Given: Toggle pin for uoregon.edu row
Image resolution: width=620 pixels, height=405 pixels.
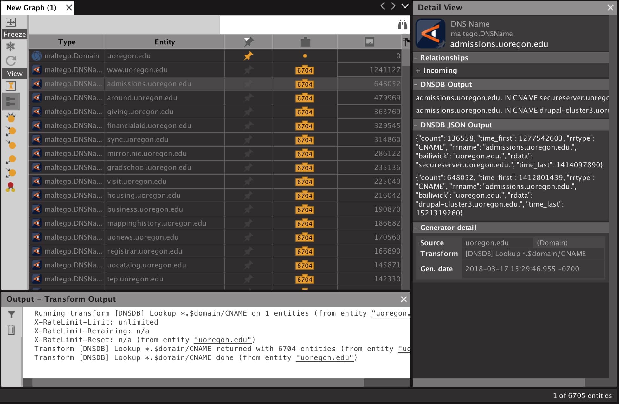Looking at the screenshot, I should point(249,56).
